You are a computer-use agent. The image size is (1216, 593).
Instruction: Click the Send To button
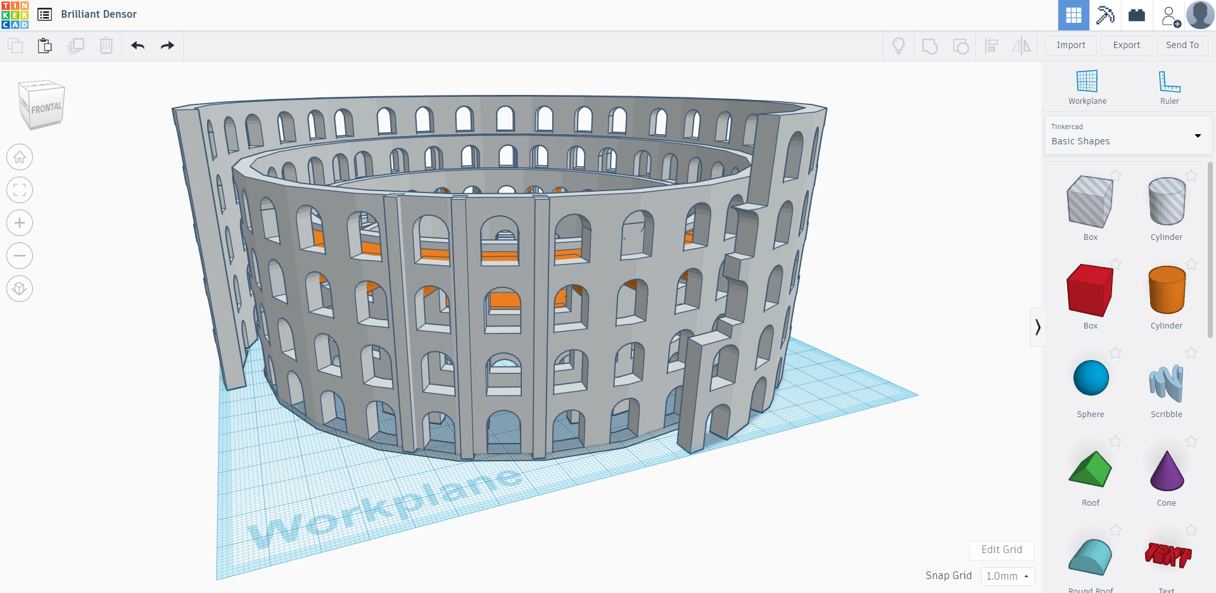1182,45
